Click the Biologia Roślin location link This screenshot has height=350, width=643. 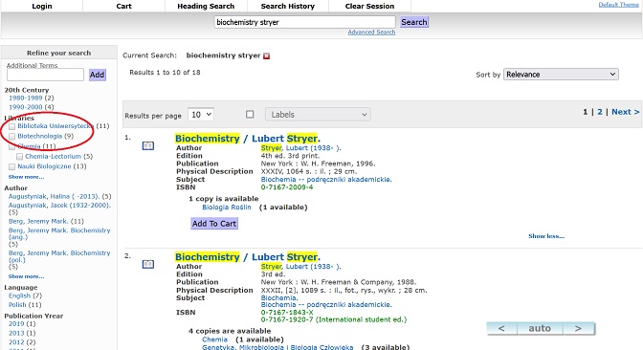[227, 208]
